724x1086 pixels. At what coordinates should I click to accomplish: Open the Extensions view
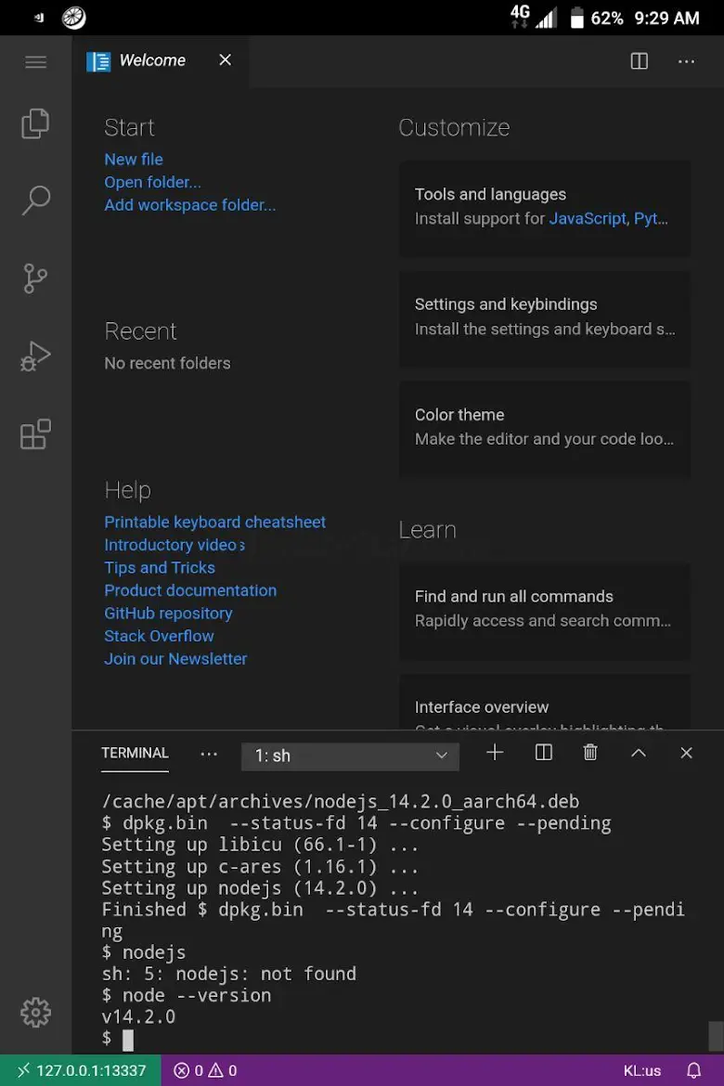tap(35, 434)
